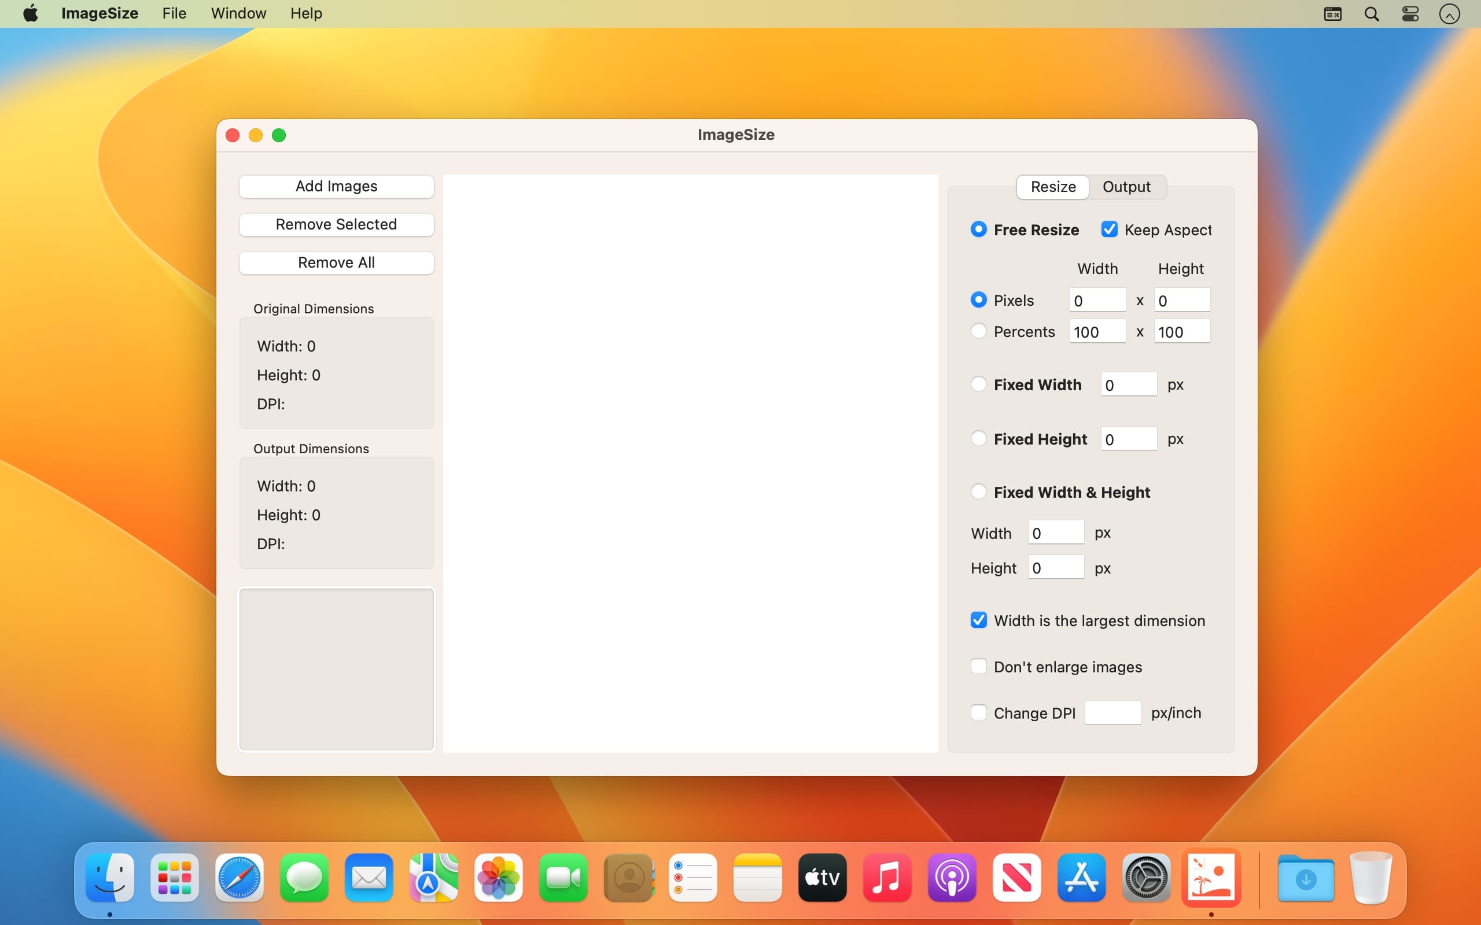Minimize the ImageSize window
The width and height of the screenshot is (1481, 925).
(256, 135)
